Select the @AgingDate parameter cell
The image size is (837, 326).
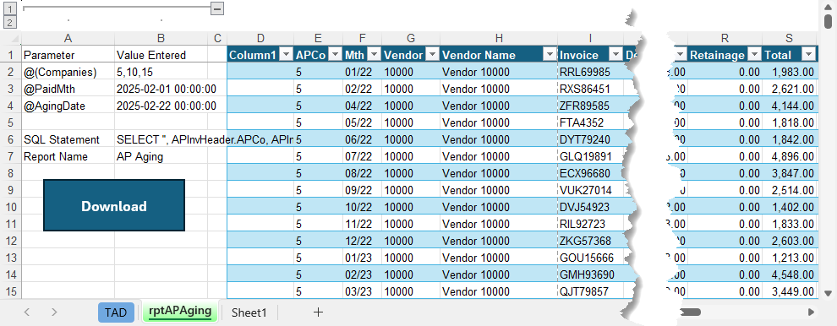click(68, 106)
